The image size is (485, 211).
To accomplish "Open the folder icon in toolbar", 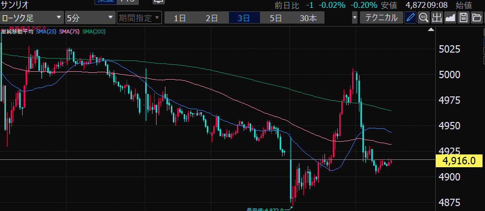I will tap(476, 18).
